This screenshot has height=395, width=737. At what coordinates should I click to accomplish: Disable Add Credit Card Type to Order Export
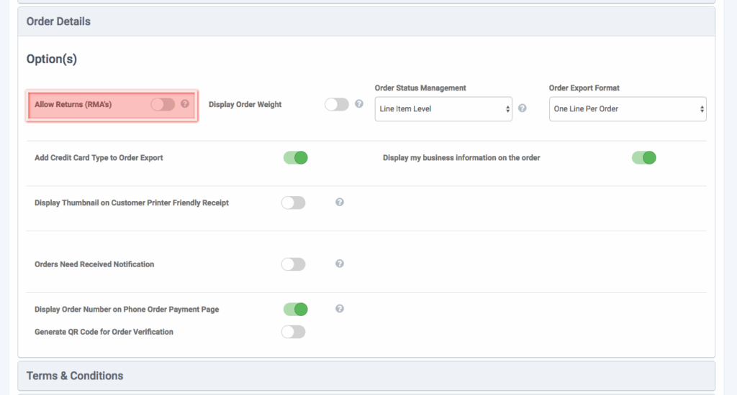click(x=295, y=157)
